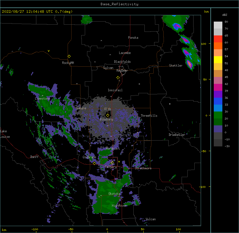Click the ThreeHills label
This screenshot has width=239, height=233.
tap(149, 116)
